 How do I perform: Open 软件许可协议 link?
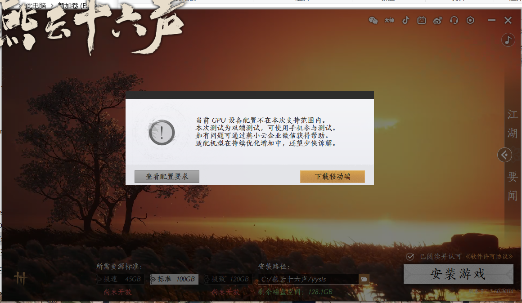(x=489, y=256)
